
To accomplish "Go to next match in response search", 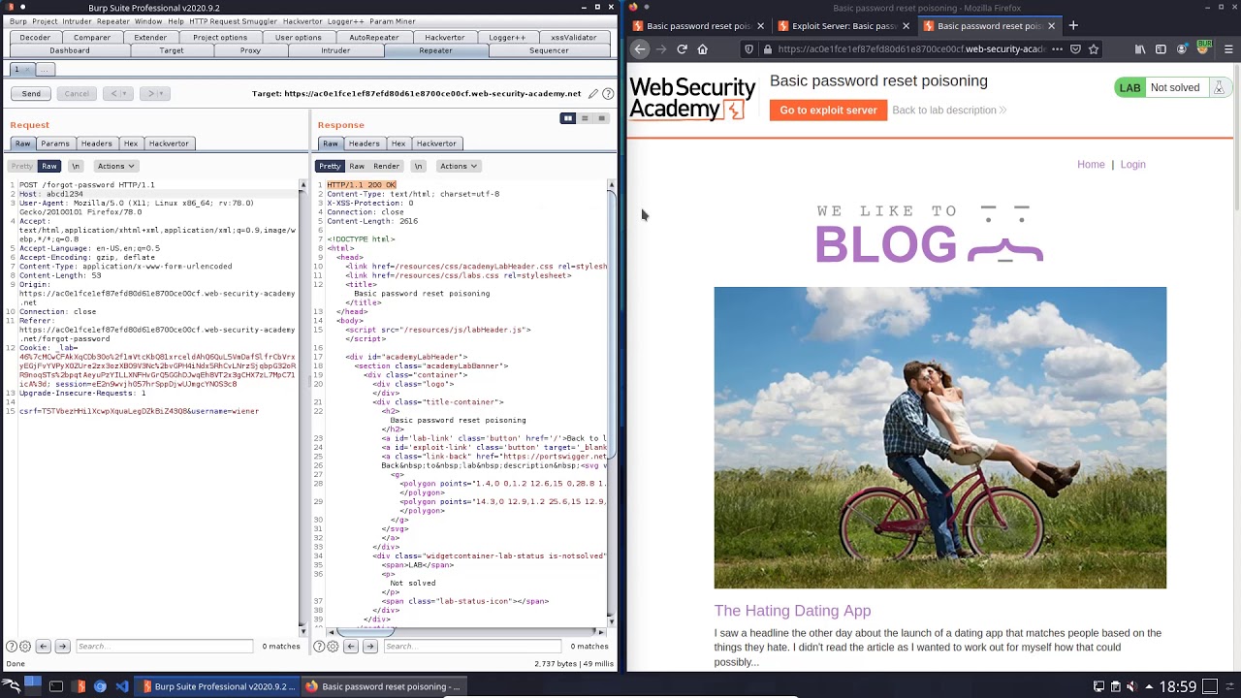I will [x=369, y=647].
